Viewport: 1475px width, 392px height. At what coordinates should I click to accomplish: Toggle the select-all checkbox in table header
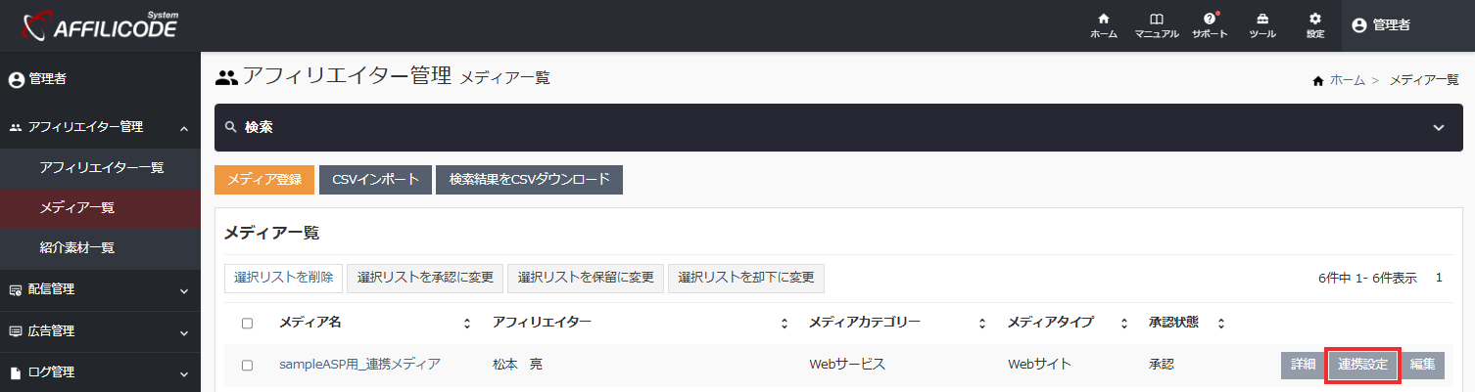click(x=247, y=324)
